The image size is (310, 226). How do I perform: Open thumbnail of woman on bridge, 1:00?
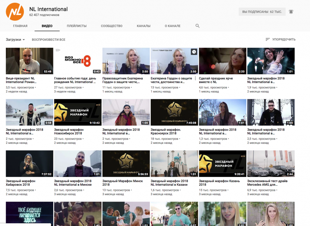pos(126,112)
